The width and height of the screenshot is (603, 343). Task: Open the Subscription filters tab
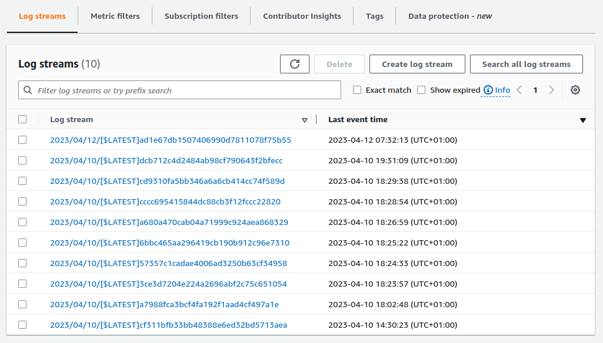[x=201, y=16]
